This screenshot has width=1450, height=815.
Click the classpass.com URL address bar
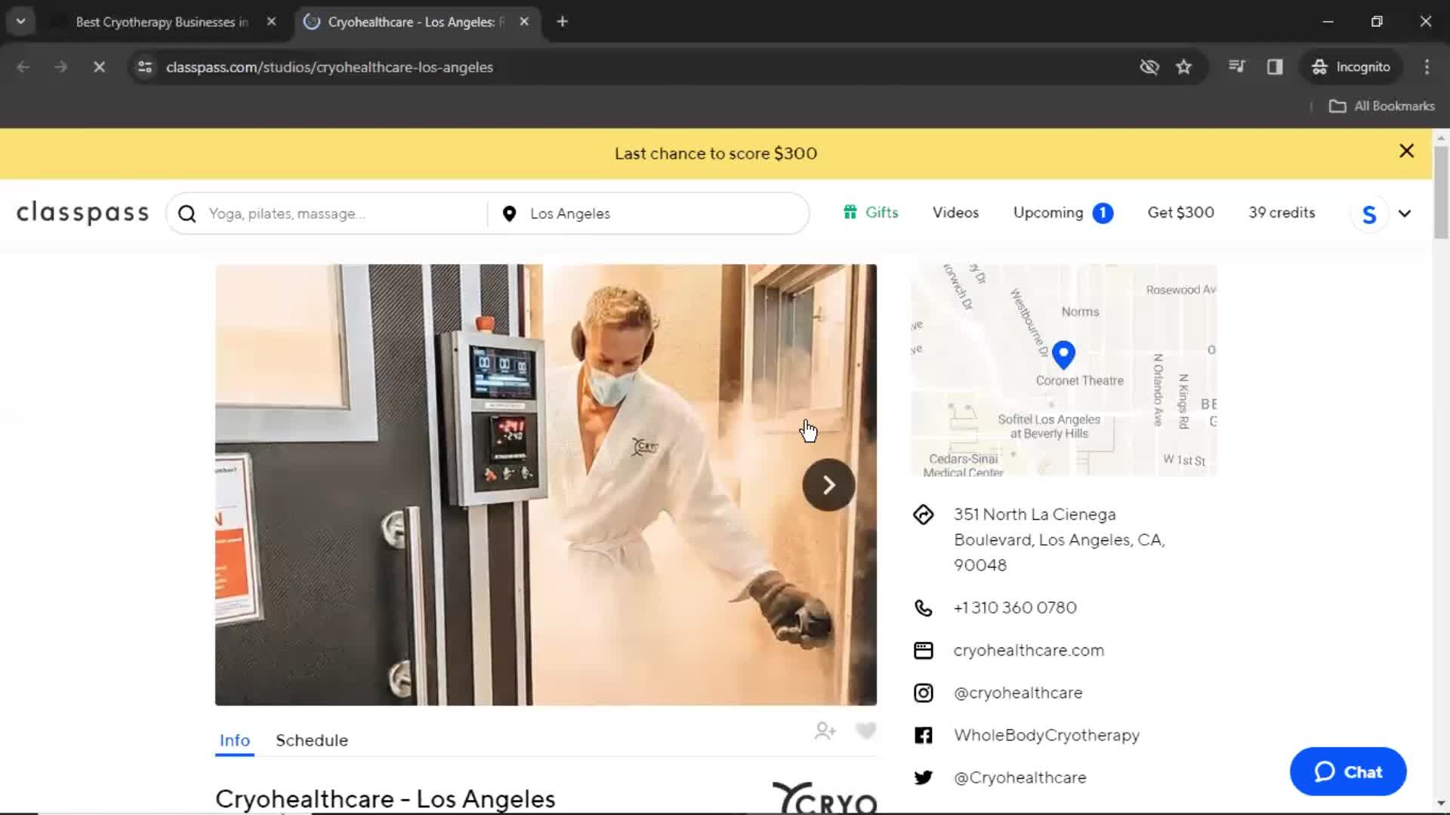coord(330,67)
